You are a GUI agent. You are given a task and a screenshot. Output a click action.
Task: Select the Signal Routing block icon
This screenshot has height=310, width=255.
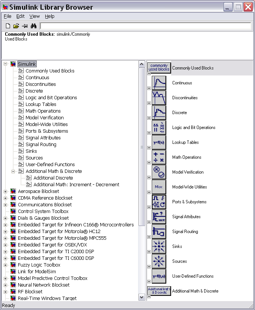pos(159,232)
